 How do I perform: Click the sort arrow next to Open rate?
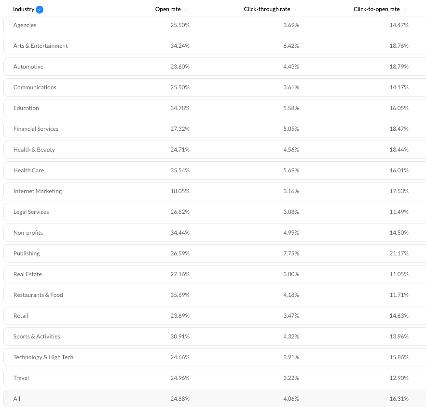click(186, 10)
